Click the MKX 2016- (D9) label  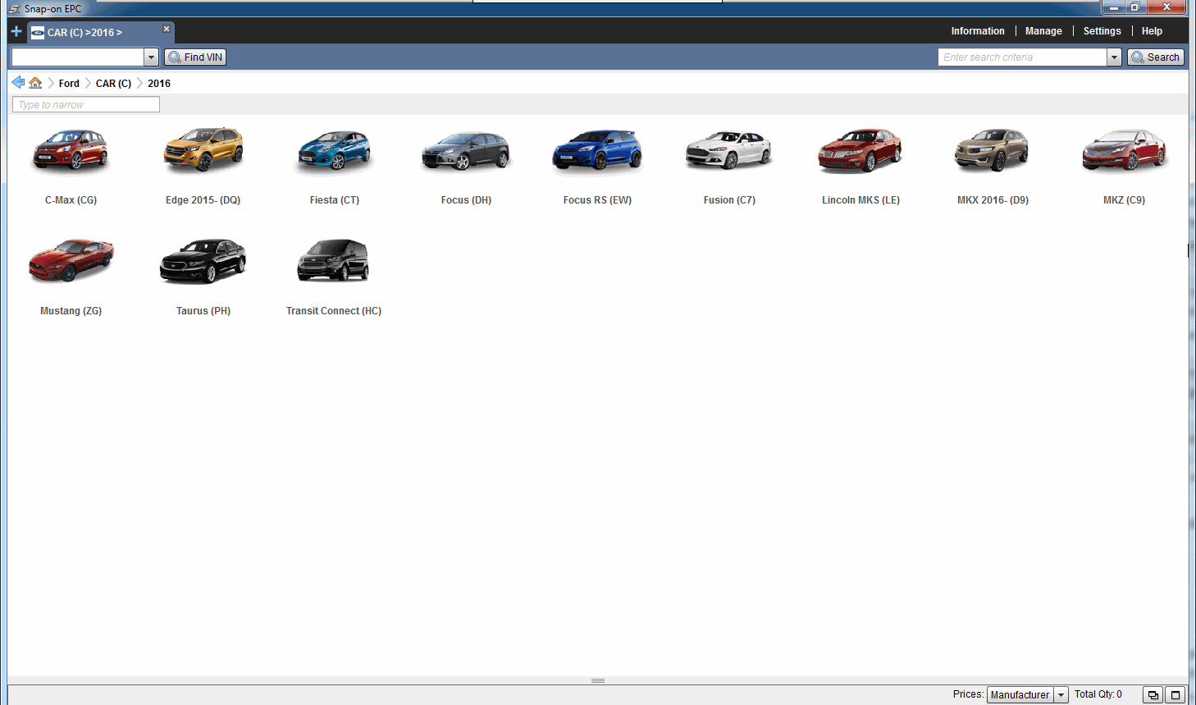click(993, 200)
